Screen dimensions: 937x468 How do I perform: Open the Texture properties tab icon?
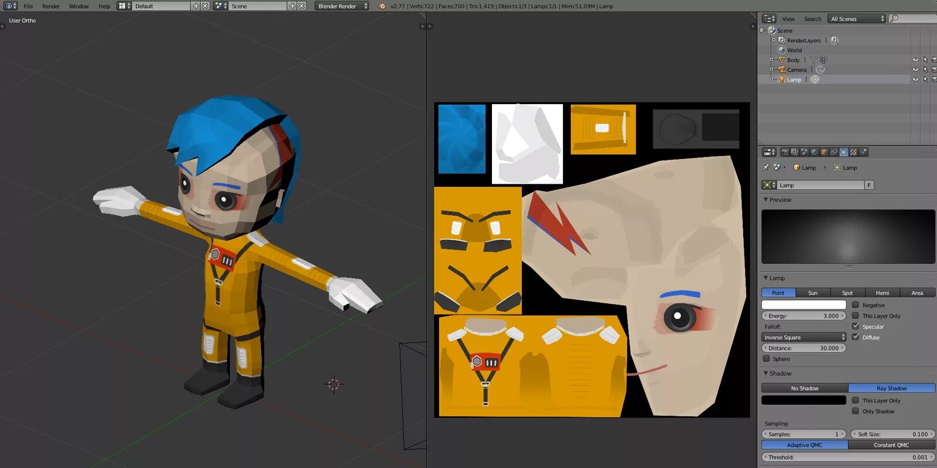click(x=853, y=152)
